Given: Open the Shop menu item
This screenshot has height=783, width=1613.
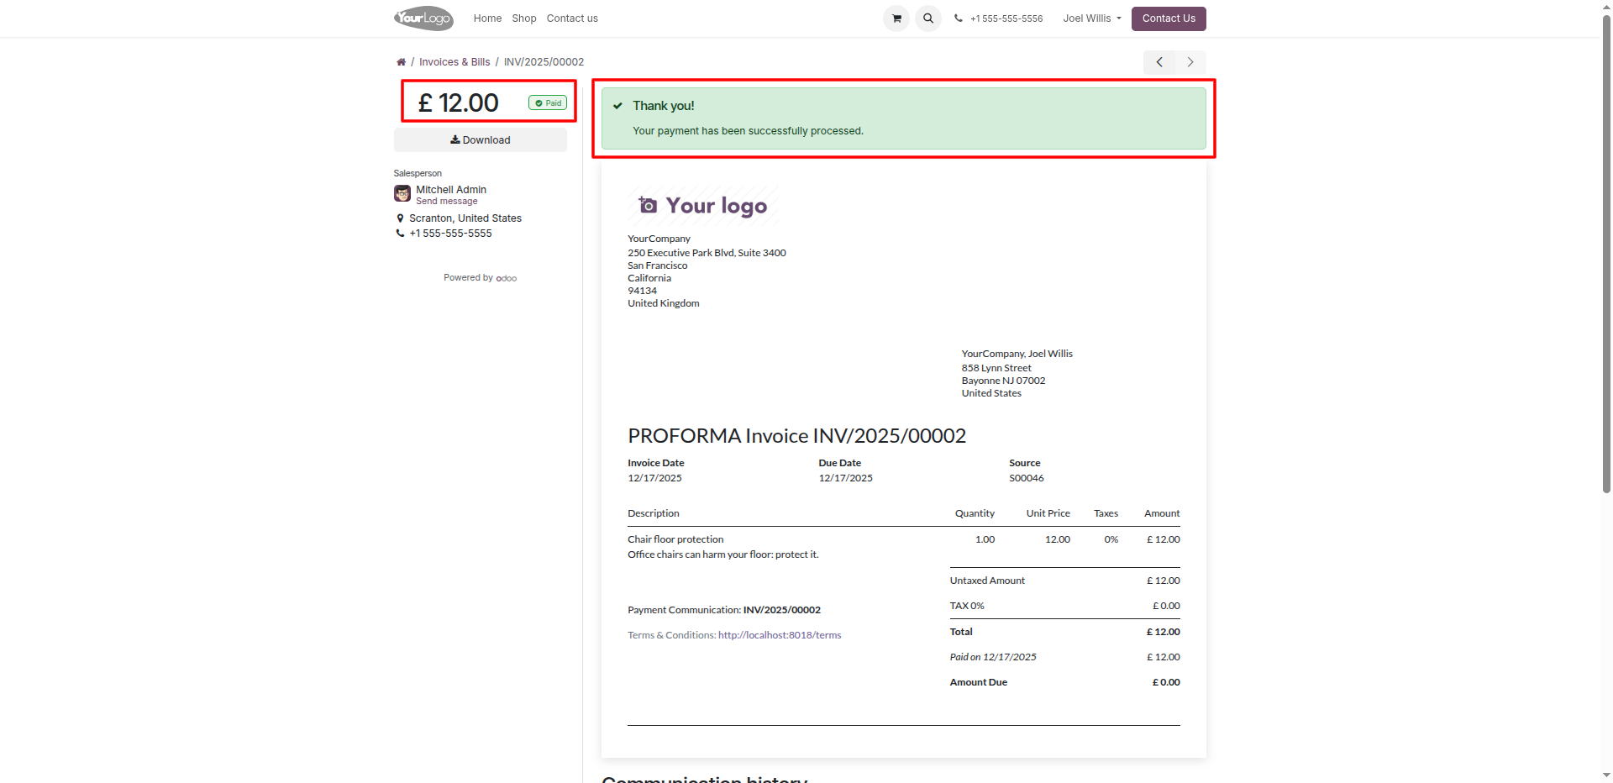Looking at the screenshot, I should (x=524, y=18).
